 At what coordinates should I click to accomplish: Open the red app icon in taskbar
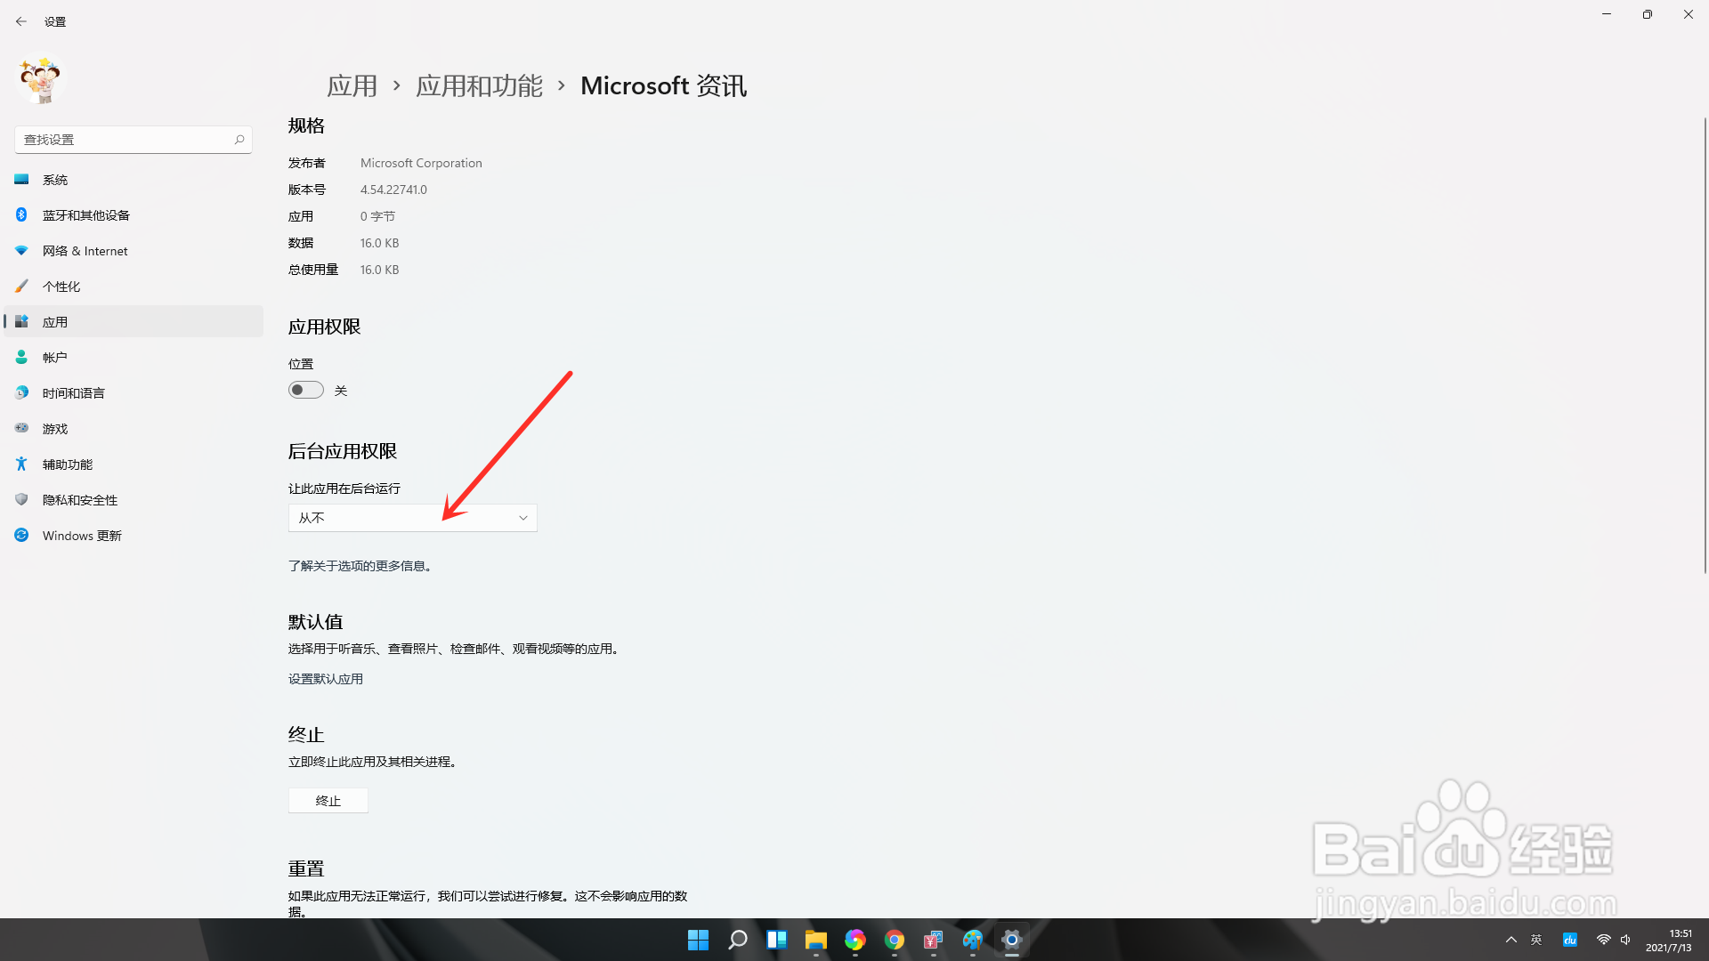tap(934, 940)
